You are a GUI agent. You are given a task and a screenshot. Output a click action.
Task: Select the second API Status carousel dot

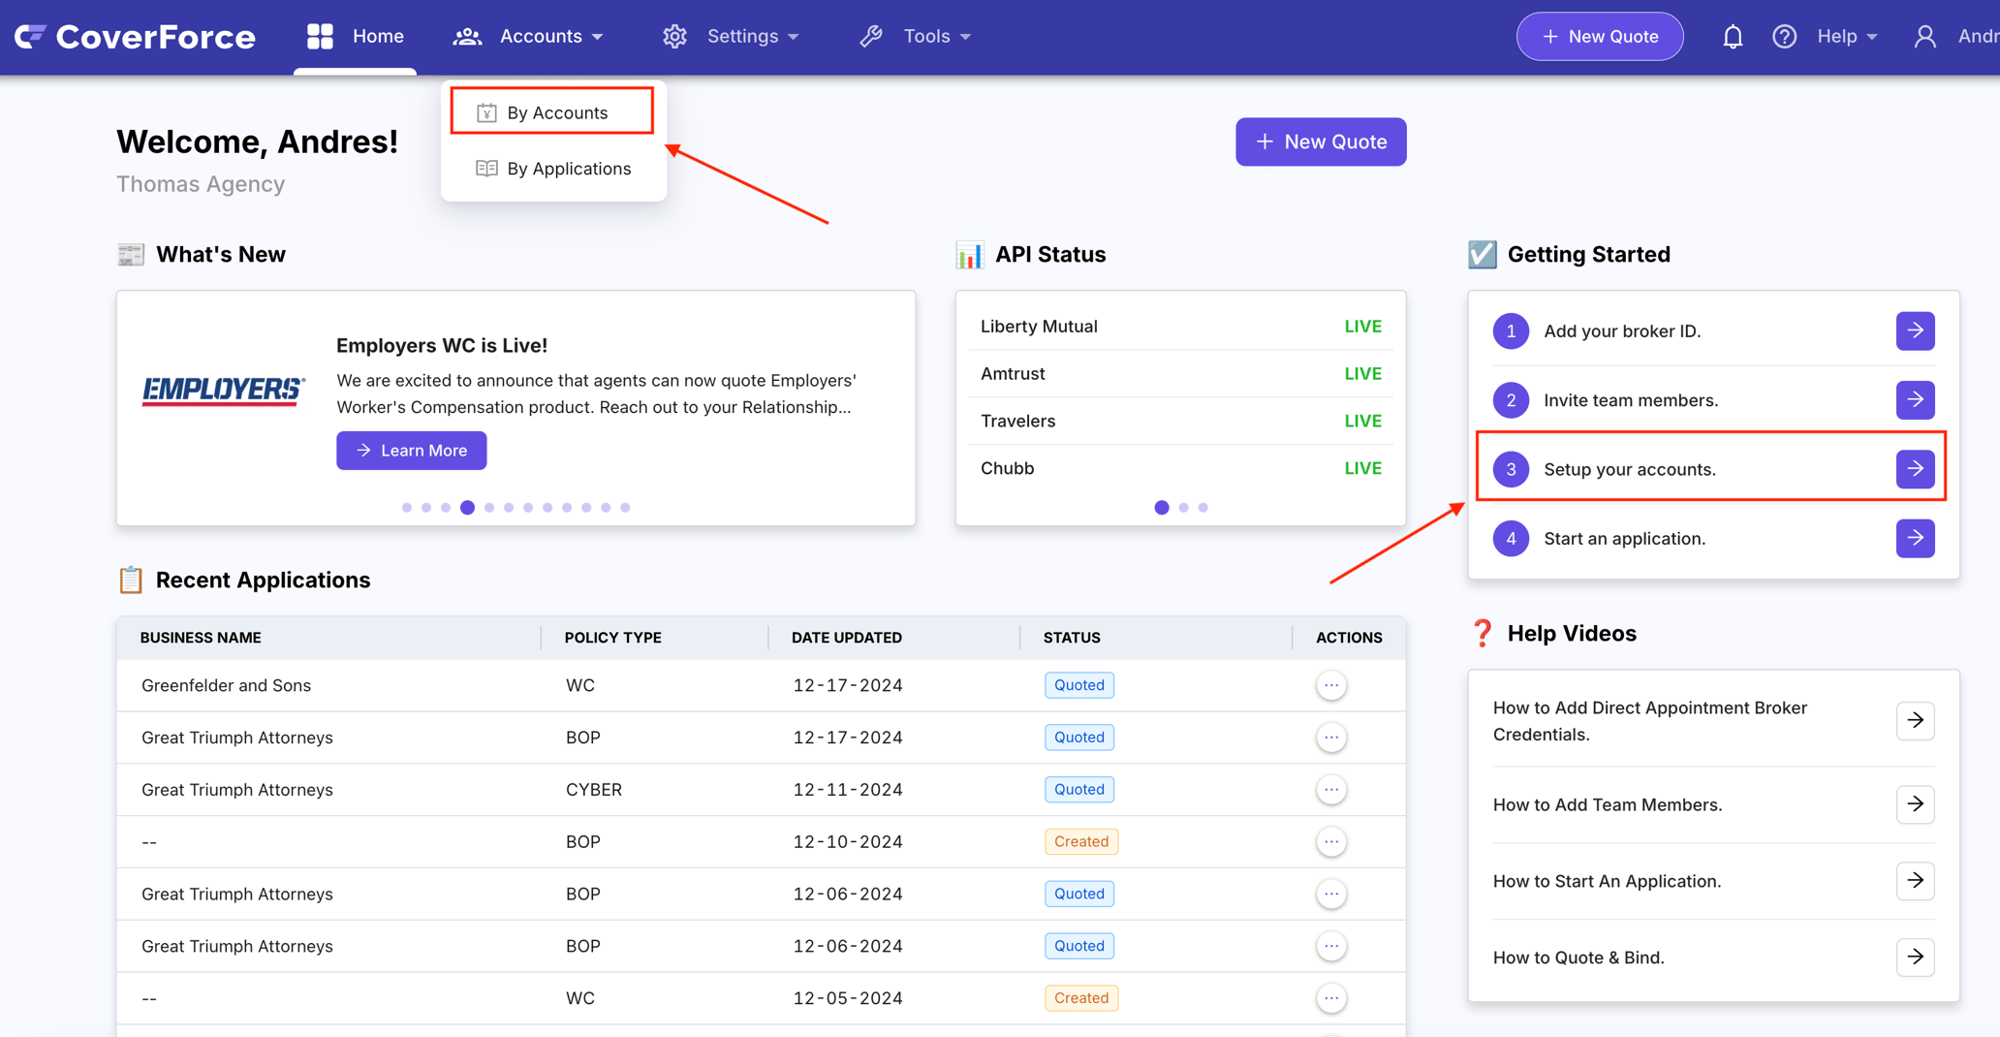[1183, 508]
